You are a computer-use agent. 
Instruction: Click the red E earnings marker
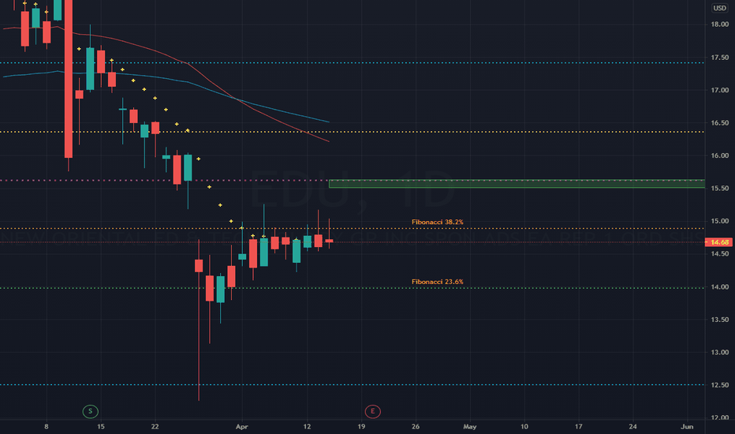coord(373,411)
